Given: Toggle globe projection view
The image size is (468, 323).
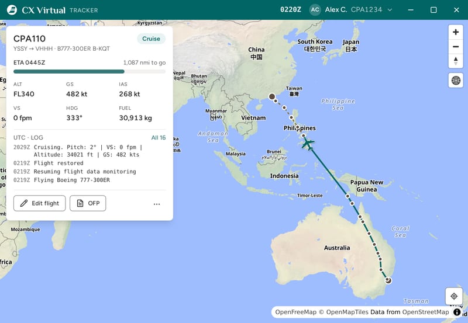Looking at the screenshot, I should pyautogui.click(x=456, y=80).
